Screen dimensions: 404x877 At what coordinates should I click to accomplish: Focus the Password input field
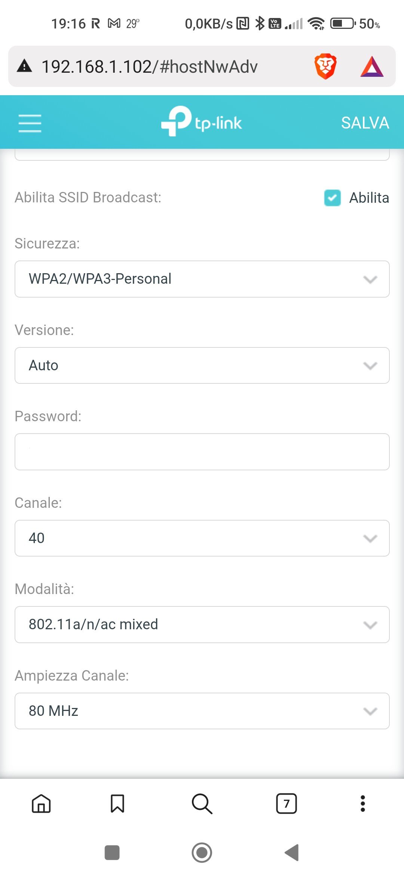coord(202,452)
